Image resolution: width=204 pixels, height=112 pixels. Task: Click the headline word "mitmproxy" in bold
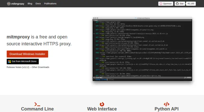(18, 37)
